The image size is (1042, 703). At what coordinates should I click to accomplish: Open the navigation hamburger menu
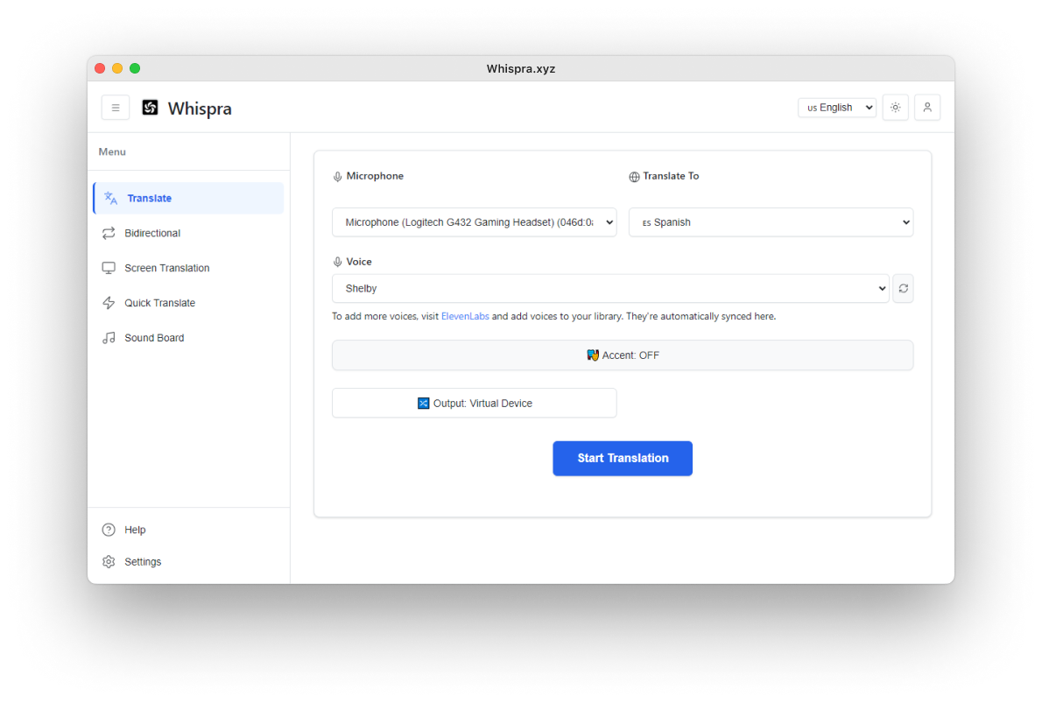click(115, 107)
